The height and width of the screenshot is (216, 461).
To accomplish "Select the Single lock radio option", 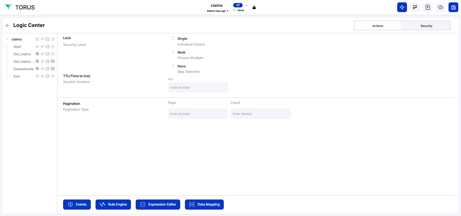I will tap(173, 38).
